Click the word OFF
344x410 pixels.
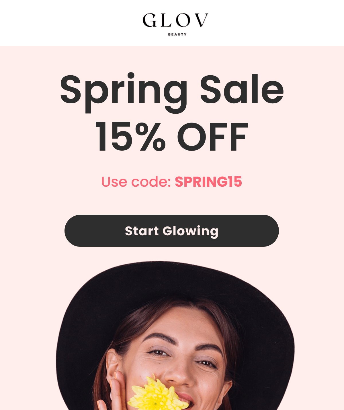pos(212,137)
